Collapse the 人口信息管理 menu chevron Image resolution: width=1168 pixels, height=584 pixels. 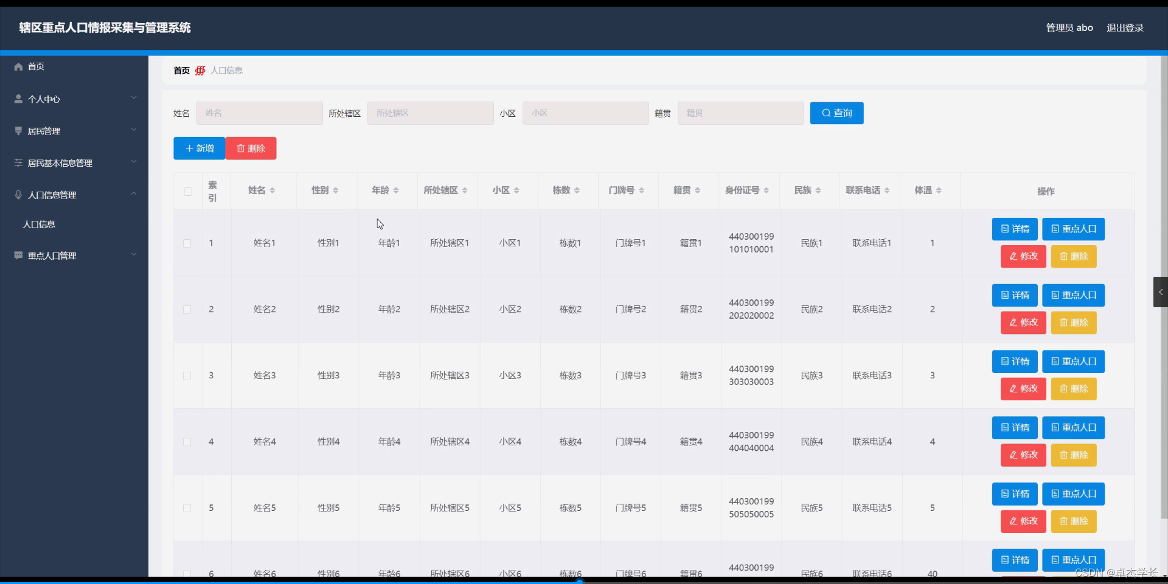(x=133, y=193)
